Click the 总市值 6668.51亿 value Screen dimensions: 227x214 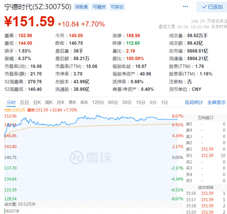[x=197, y=51]
